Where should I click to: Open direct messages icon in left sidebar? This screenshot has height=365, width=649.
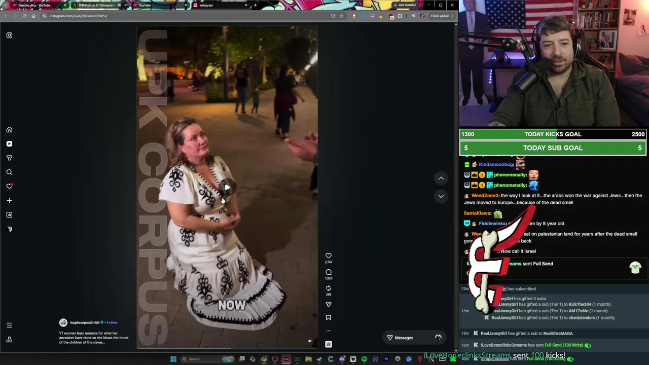9,158
